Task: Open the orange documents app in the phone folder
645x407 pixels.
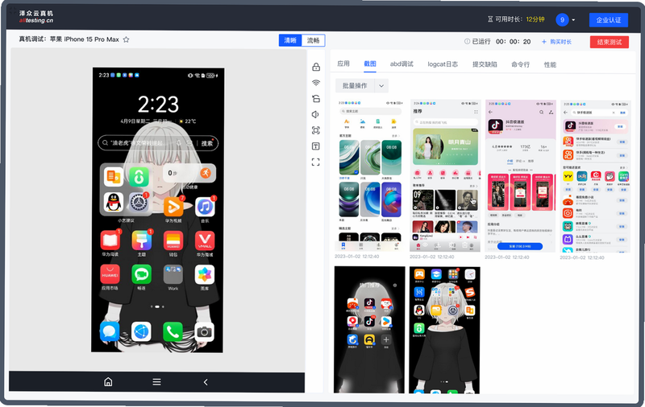Action: [x=114, y=177]
